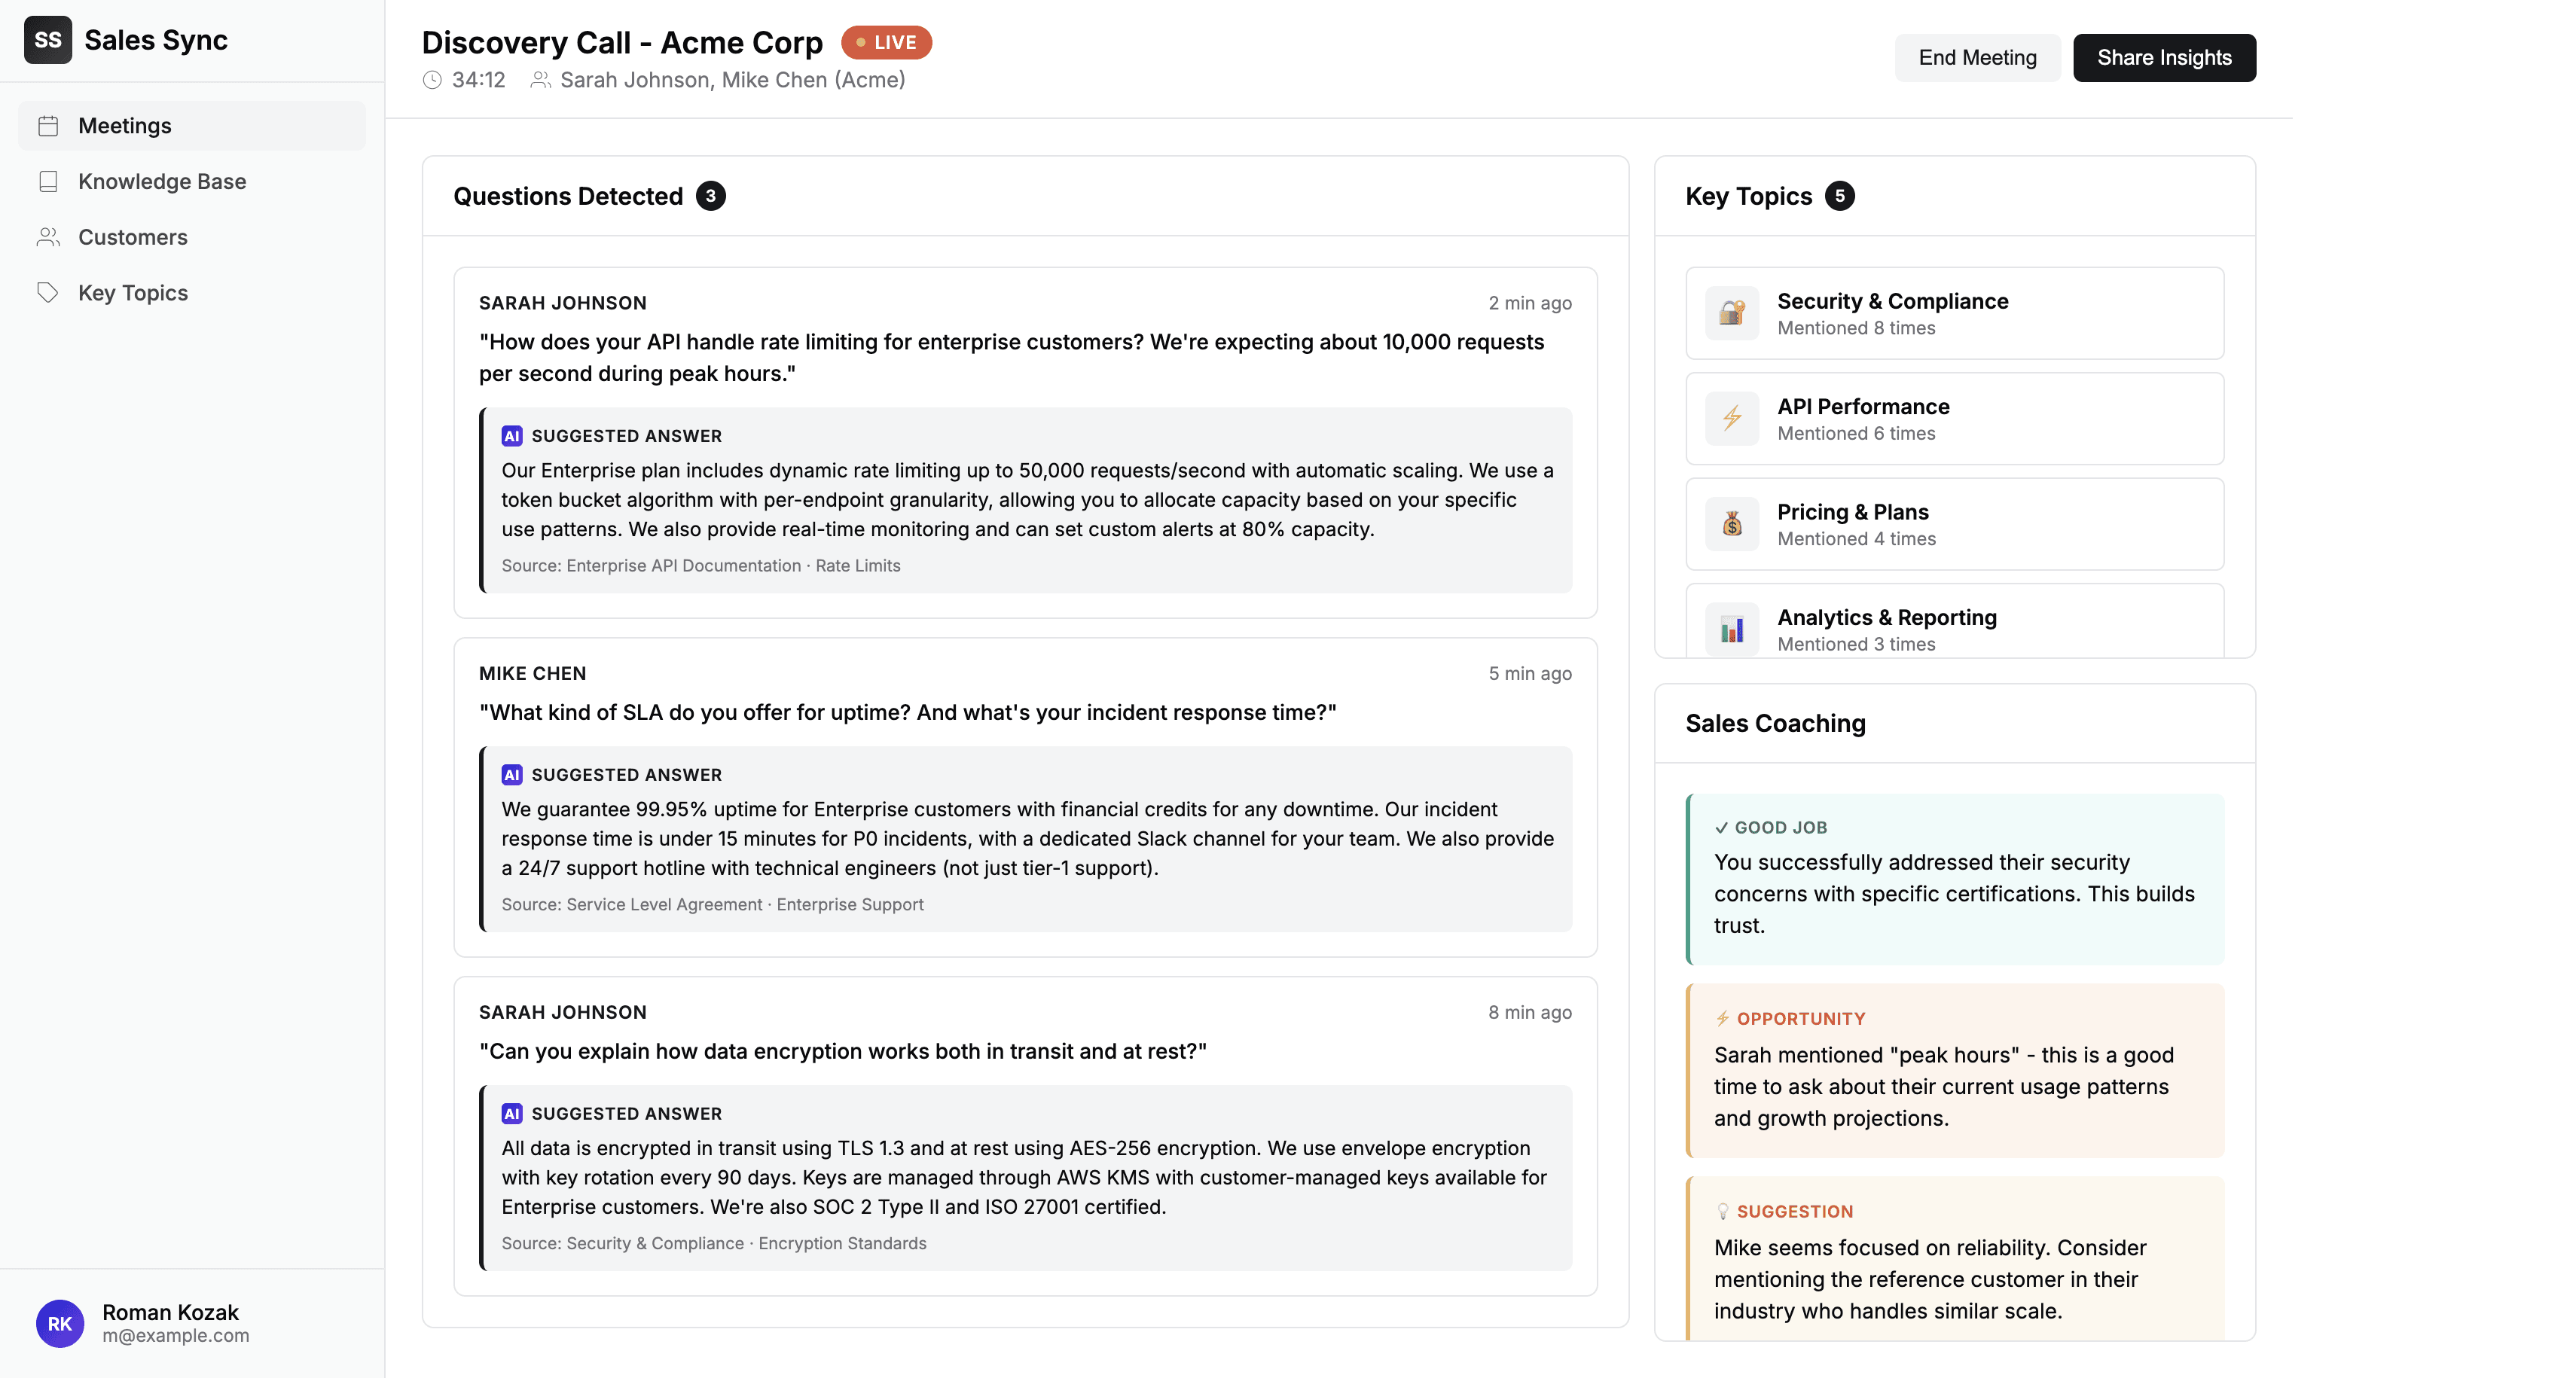Click the RK user avatar
The width and height of the screenshot is (2576, 1378).
(x=59, y=1323)
